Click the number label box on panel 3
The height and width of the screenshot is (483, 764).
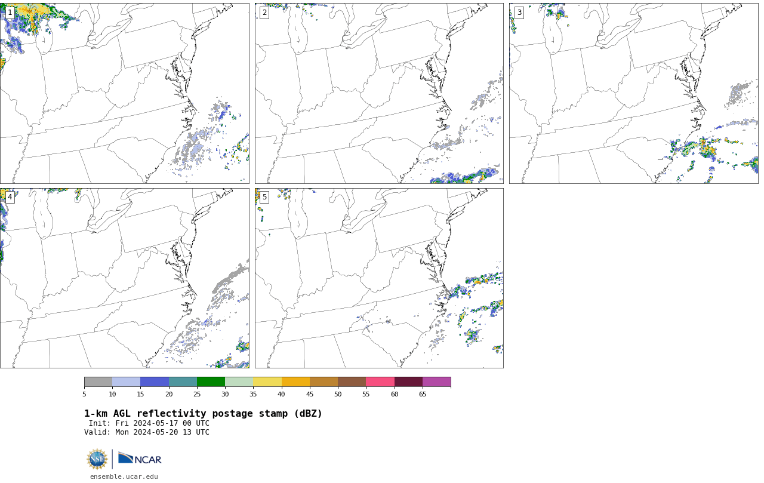519,13
